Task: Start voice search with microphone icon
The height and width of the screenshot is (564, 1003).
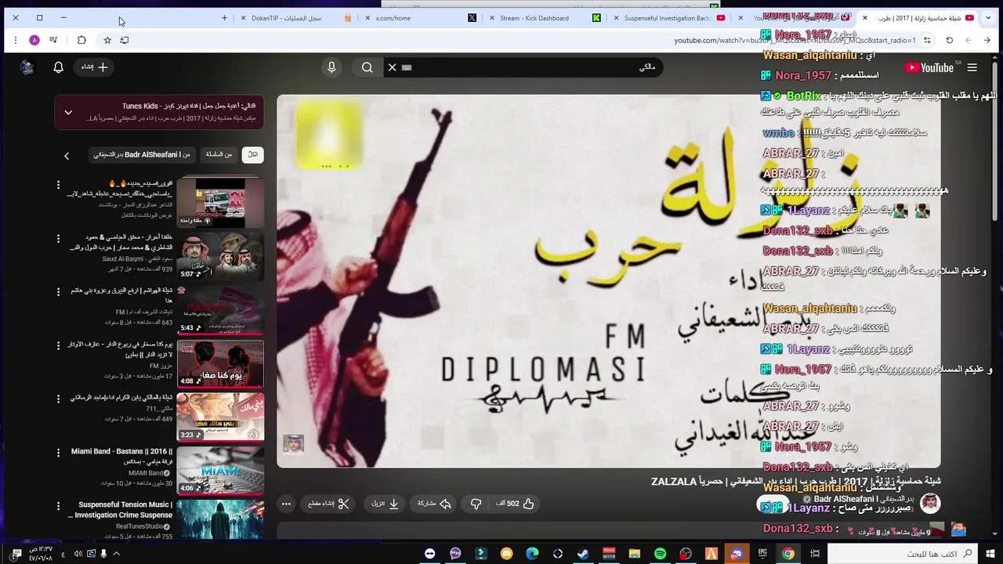Action: coord(331,67)
